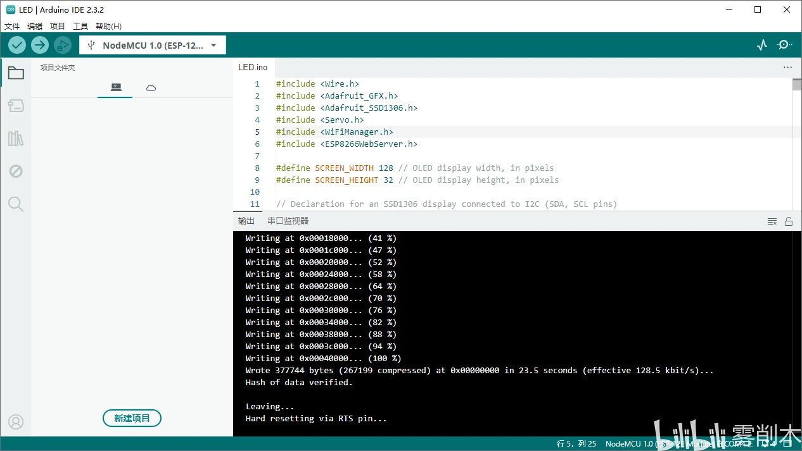Click the WiFiManager.h include line

[x=334, y=132]
